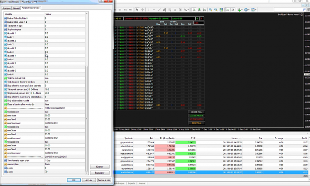Screen dimensions: 310x186
Task: Click the parameter list vertical scrollbar
Action: (87, 93)
